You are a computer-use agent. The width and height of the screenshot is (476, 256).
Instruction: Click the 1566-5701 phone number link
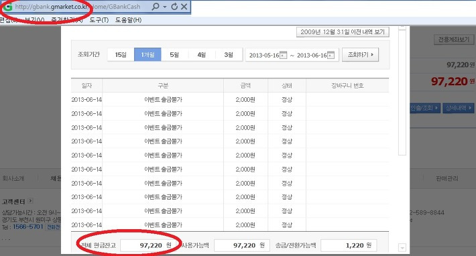[28, 227]
